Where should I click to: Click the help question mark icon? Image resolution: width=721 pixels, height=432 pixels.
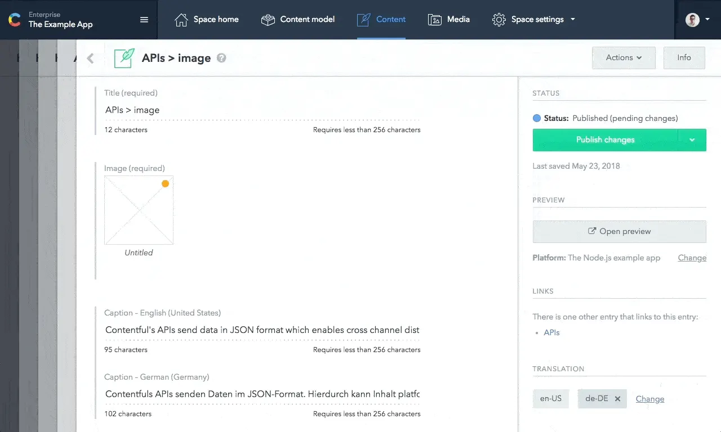click(x=221, y=58)
